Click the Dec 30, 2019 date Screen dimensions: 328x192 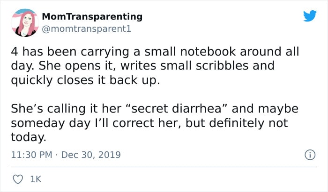[90, 154]
